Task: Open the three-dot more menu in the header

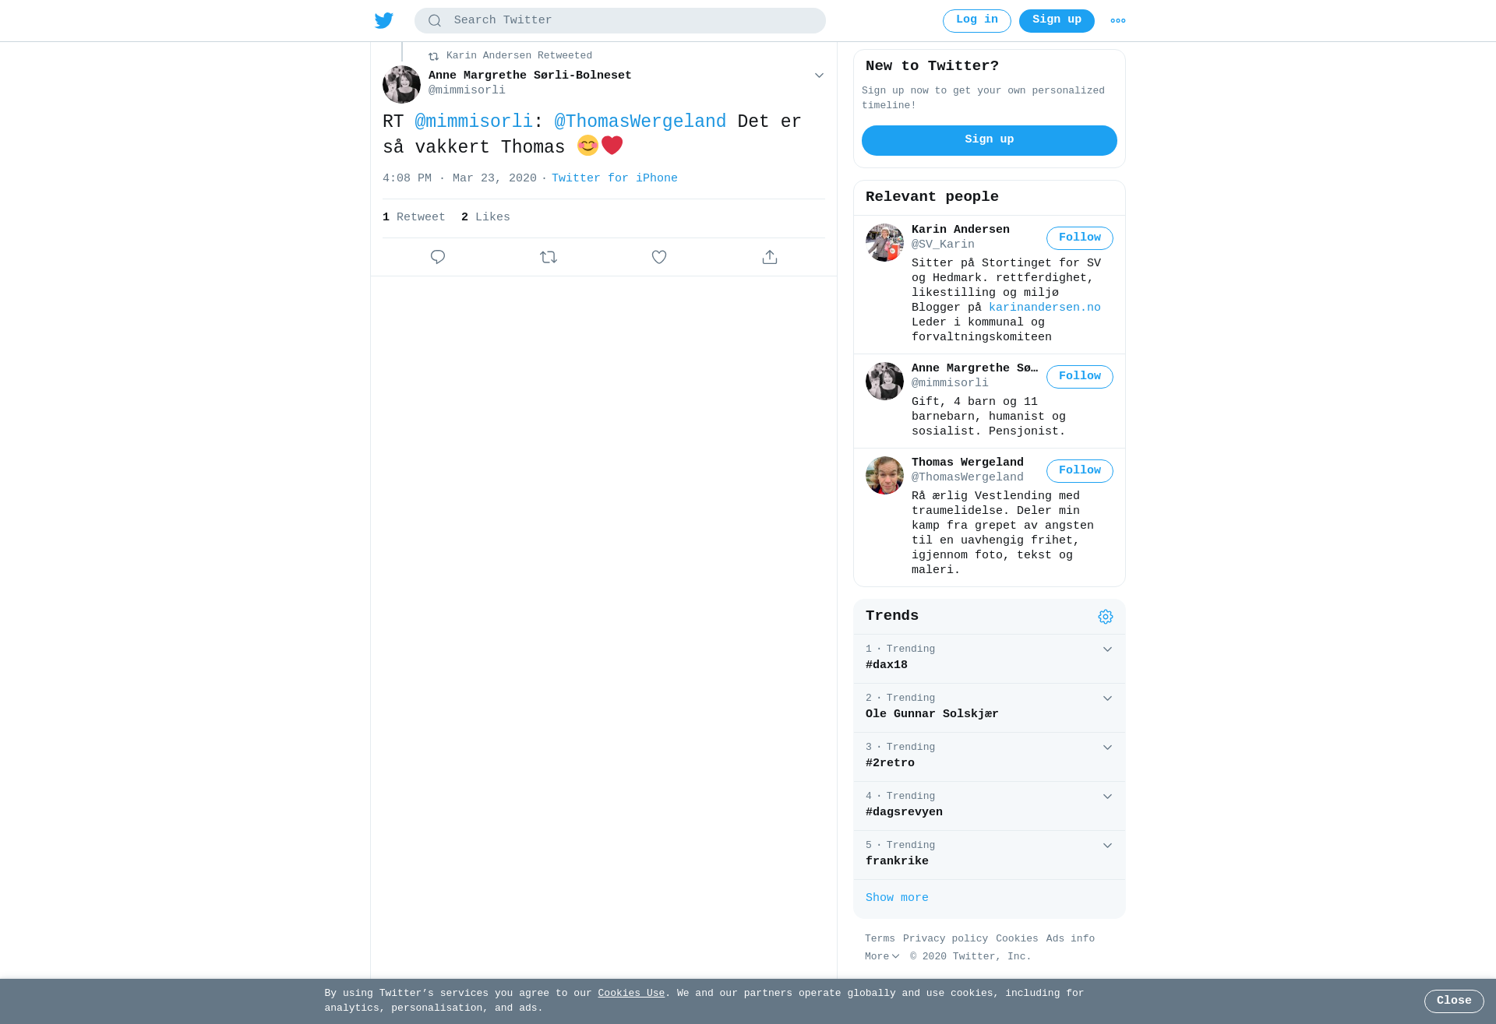Action: (x=1118, y=21)
